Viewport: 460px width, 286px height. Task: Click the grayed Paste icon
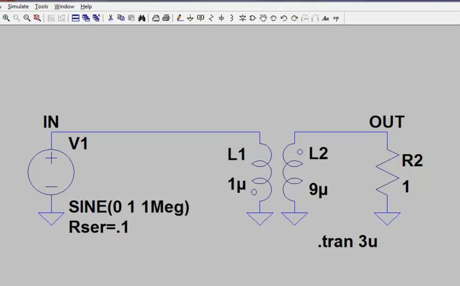(131, 18)
